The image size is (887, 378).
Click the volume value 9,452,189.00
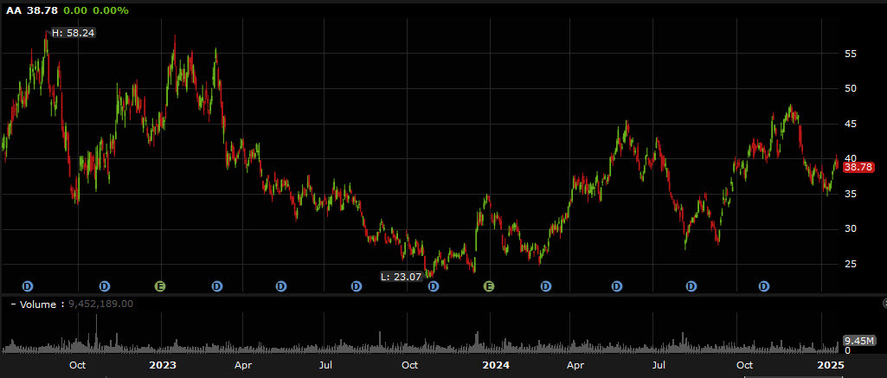tap(100, 304)
